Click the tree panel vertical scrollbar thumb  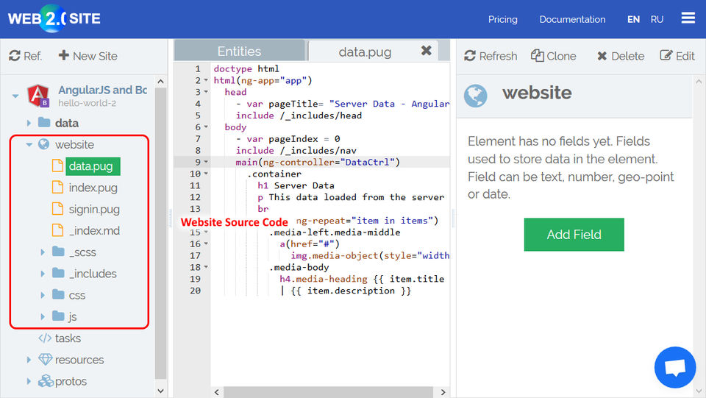tap(161, 233)
